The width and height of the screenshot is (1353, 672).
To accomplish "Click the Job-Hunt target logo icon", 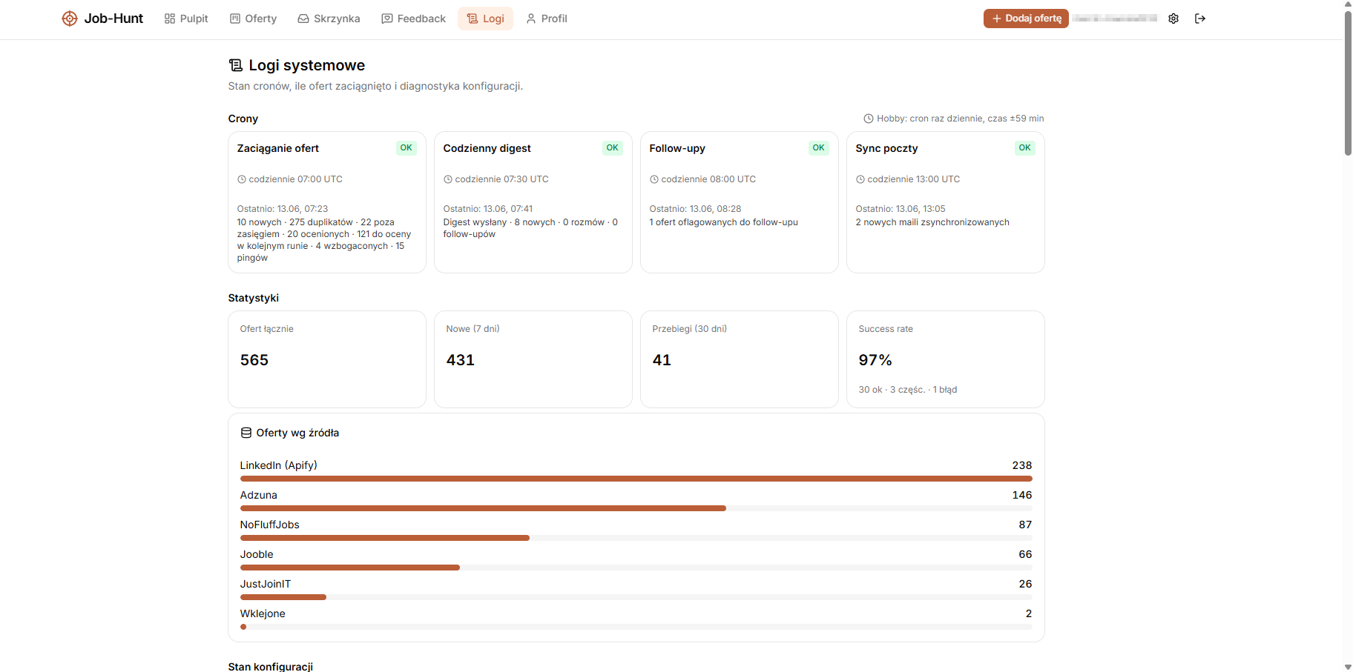I will coord(69,19).
